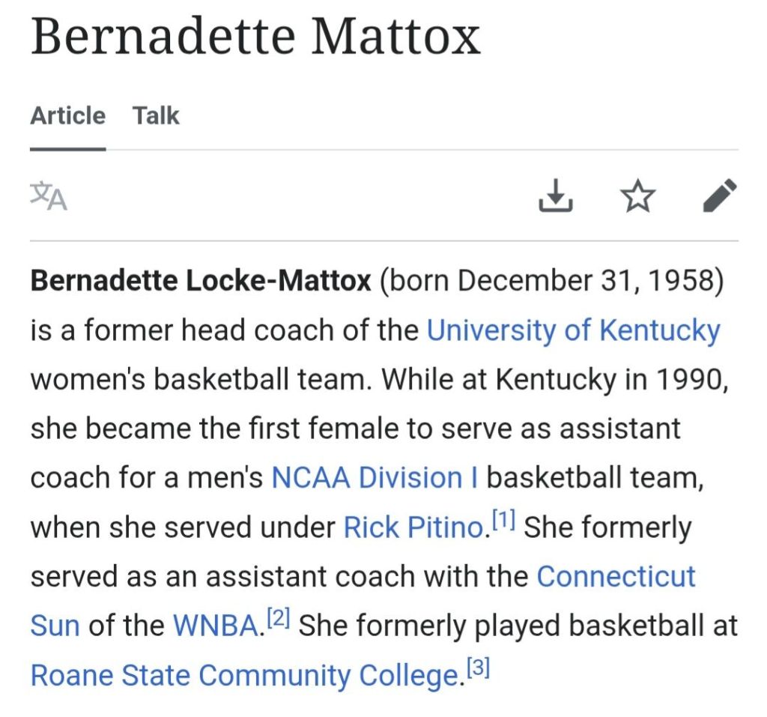Open the language translation icon
This screenshot has width=767, height=717.
click(49, 197)
